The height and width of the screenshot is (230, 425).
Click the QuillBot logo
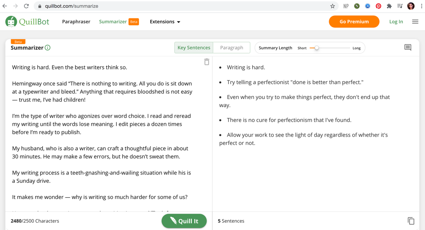[27, 21]
